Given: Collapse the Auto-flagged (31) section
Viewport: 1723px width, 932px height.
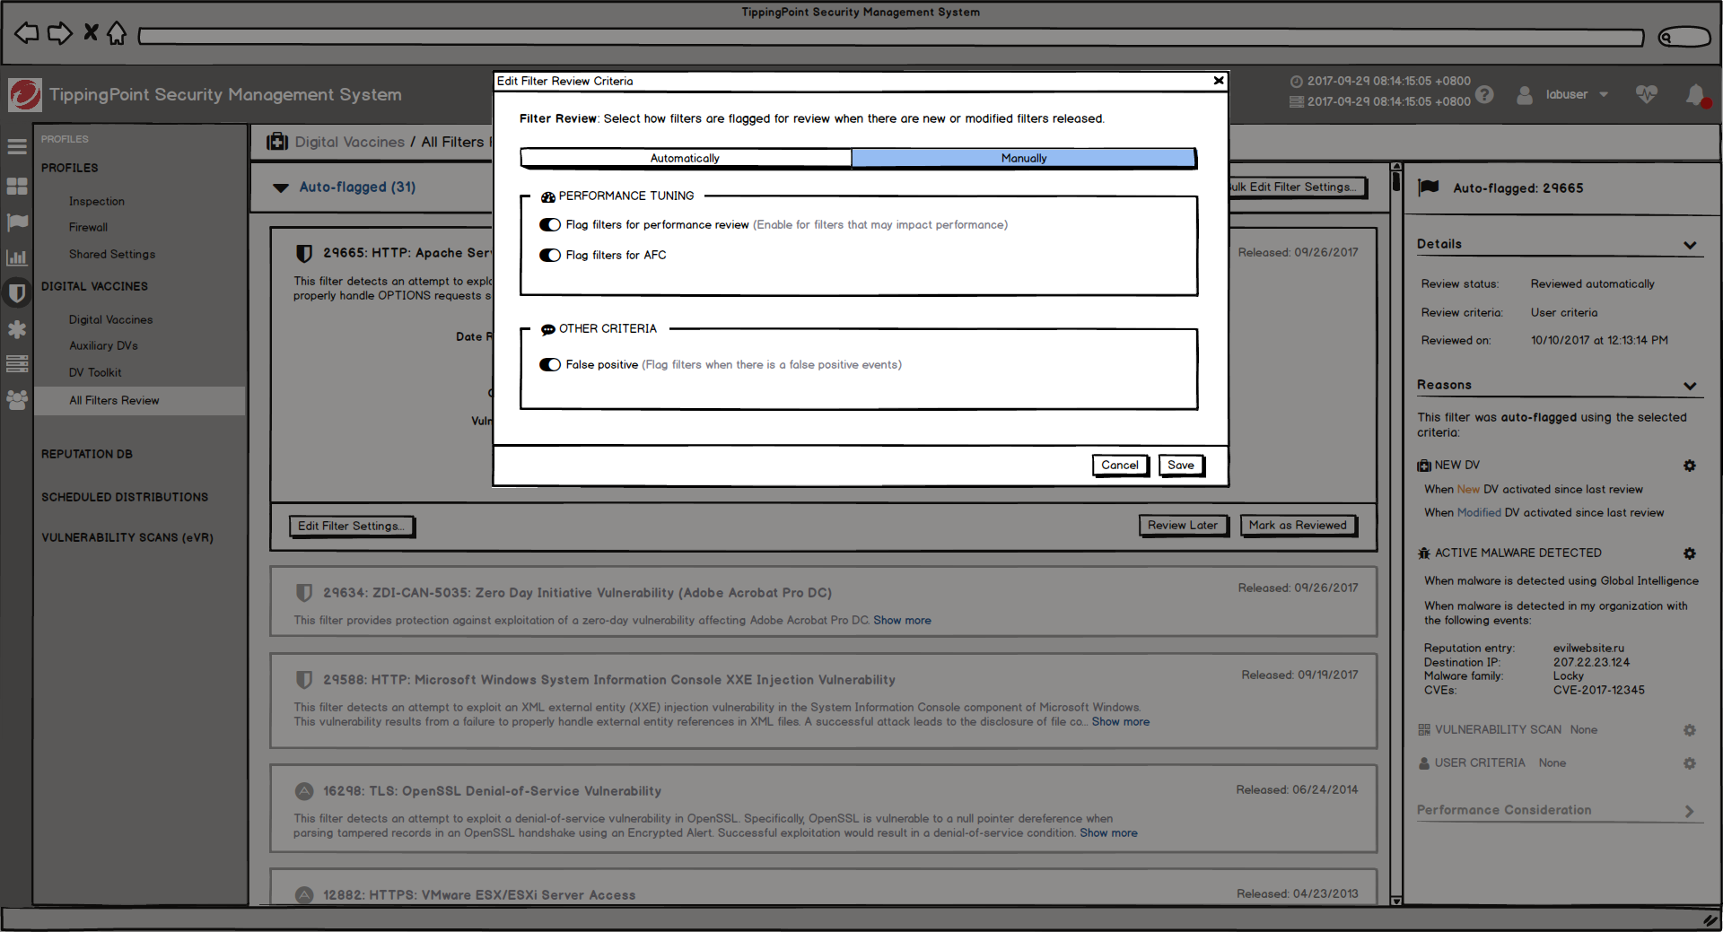Looking at the screenshot, I should [281, 187].
